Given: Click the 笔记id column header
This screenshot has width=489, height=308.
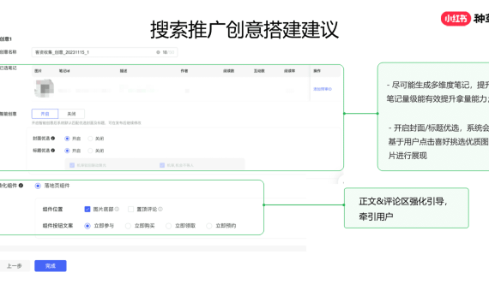Looking at the screenshot, I should pyautogui.click(x=64, y=71).
